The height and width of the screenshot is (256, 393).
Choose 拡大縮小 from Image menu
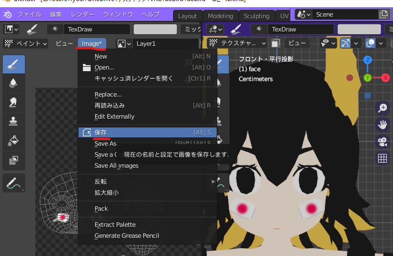pyautogui.click(x=148, y=193)
